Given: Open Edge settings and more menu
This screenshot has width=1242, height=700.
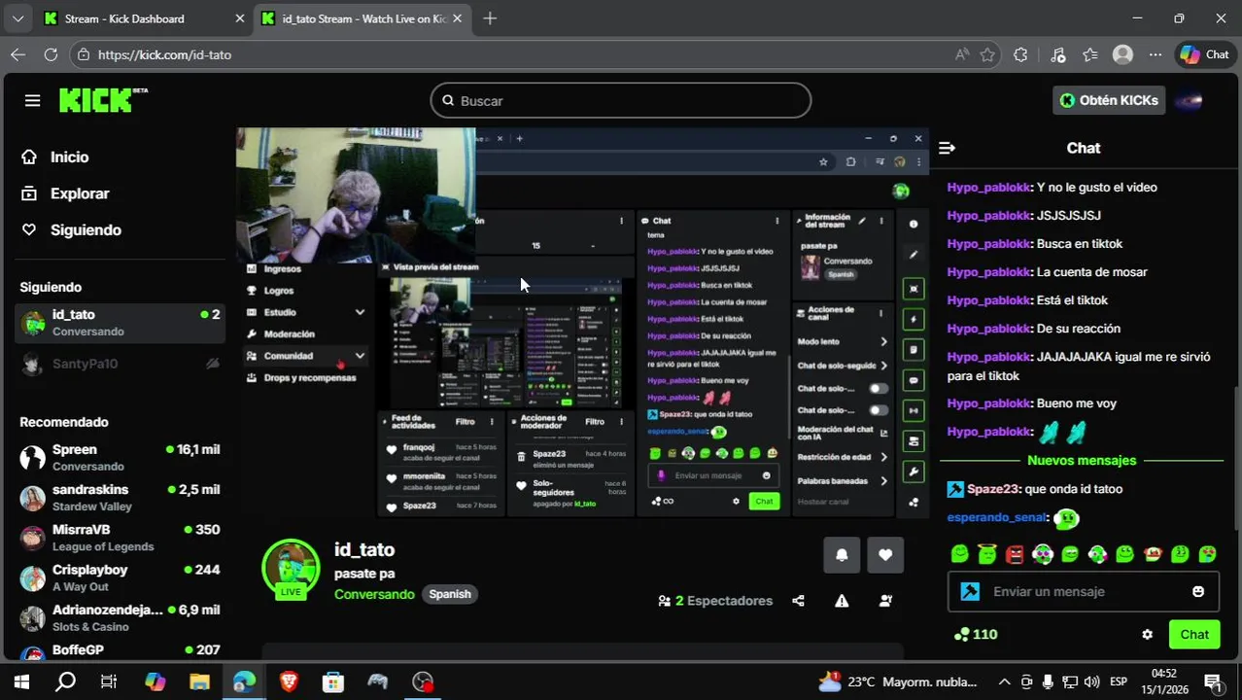Looking at the screenshot, I should (x=1155, y=54).
